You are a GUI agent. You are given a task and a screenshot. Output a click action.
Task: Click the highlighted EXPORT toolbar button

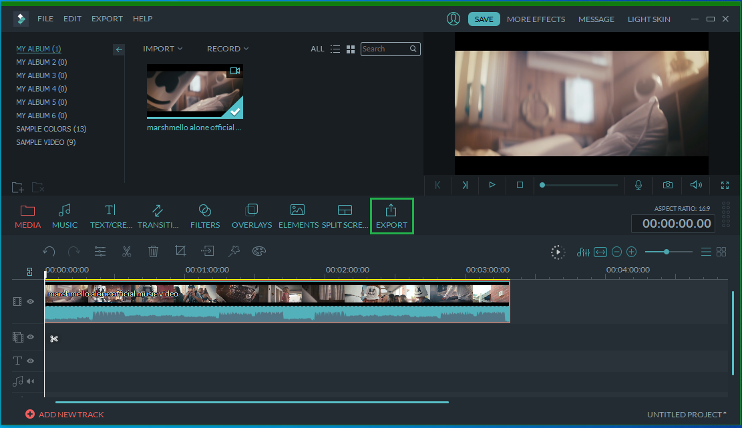392,216
